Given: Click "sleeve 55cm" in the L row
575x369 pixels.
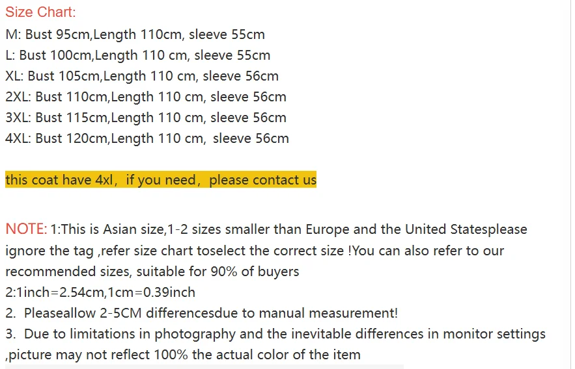Looking at the screenshot, I should (232, 55).
